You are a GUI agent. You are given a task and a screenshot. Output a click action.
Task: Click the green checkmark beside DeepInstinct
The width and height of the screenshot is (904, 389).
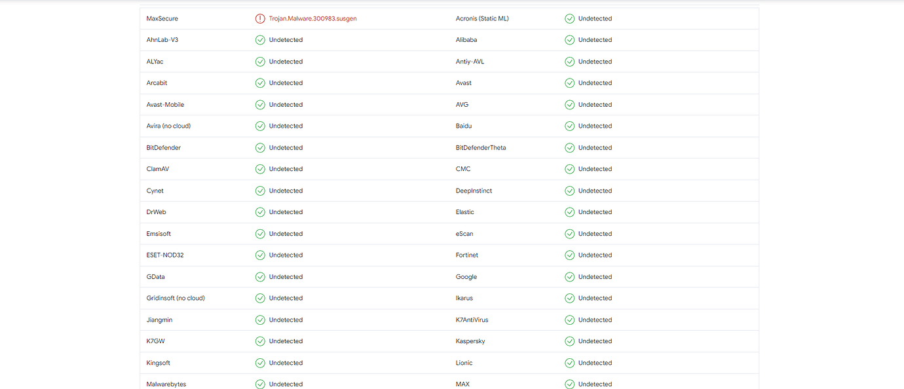pyautogui.click(x=569, y=190)
